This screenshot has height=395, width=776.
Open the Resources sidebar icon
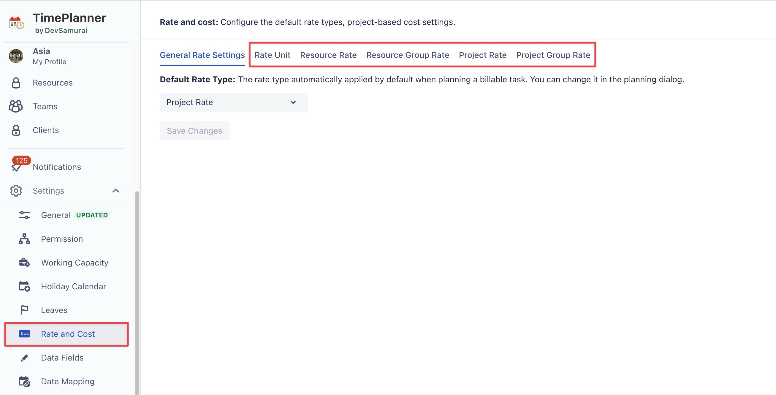point(16,83)
